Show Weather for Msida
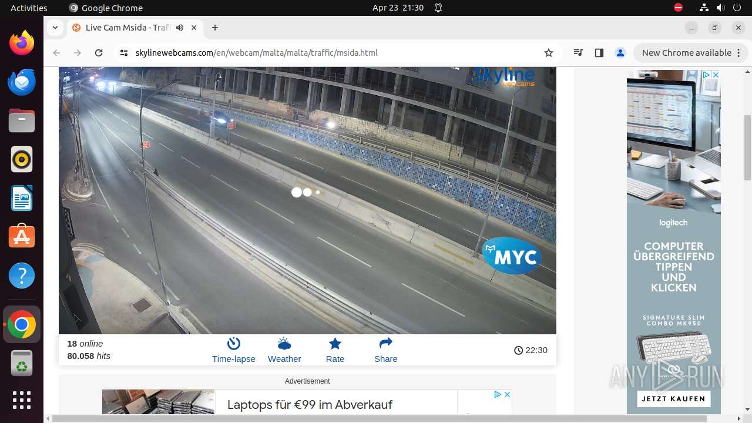Image resolution: width=752 pixels, height=423 pixels. click(x=284, y=350)
